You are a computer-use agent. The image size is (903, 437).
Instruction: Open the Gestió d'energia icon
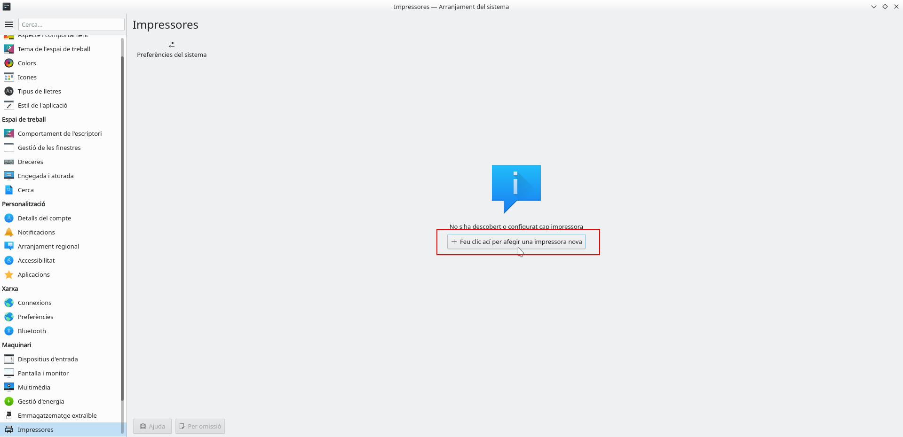[x=9, y=401]
